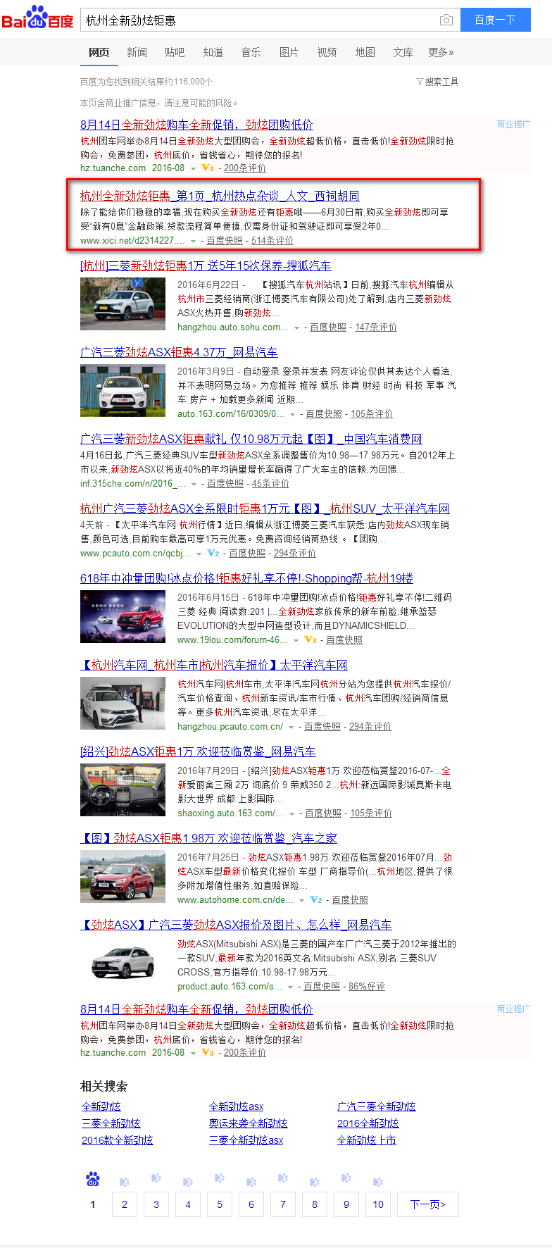This screenshot has width=552, height=1248.
Task: Switch to 音乐 tab
Action: pos(251,52)
